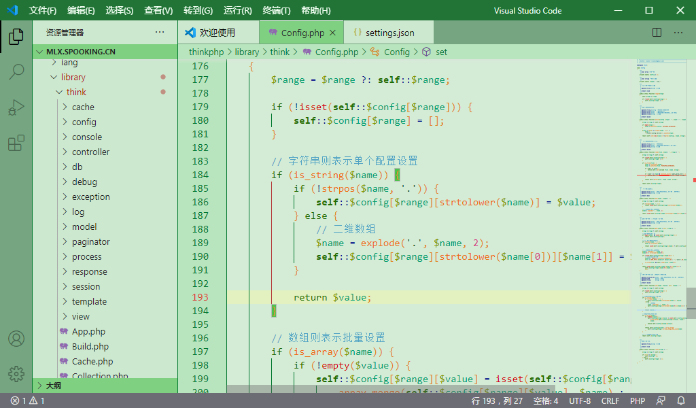Collapse the MLX.SPOOKING.CN root folder
The height and width of the screenshot is (408, 696).
[x=105, y=52]
